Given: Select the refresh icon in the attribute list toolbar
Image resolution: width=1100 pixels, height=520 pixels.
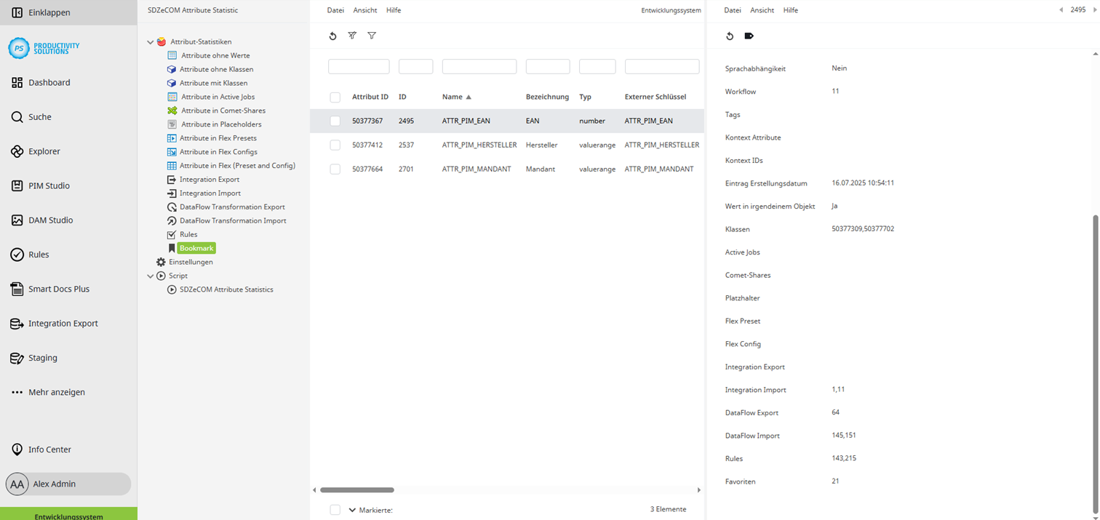Looking at the screenshot, I should tap(333, 36).
